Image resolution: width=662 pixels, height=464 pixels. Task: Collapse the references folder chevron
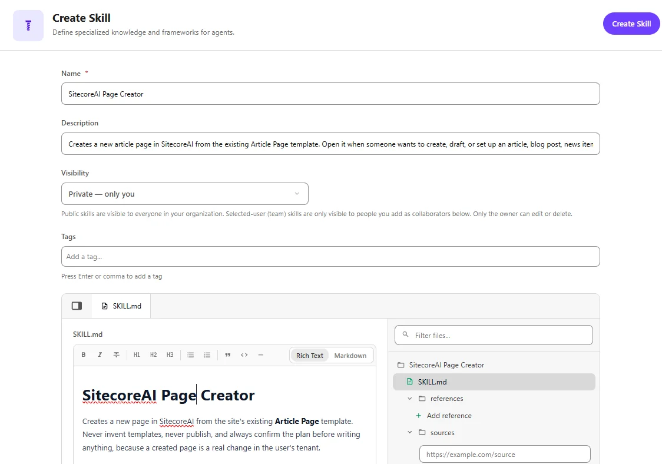(x=409, y=399)
